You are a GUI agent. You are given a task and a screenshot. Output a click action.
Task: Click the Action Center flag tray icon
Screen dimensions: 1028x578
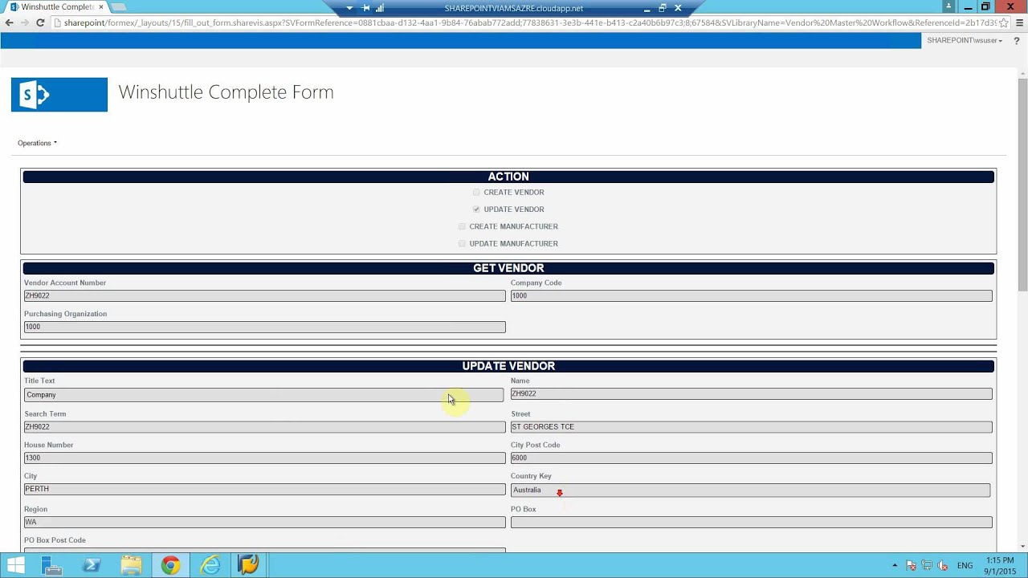[x=911, y=565]
